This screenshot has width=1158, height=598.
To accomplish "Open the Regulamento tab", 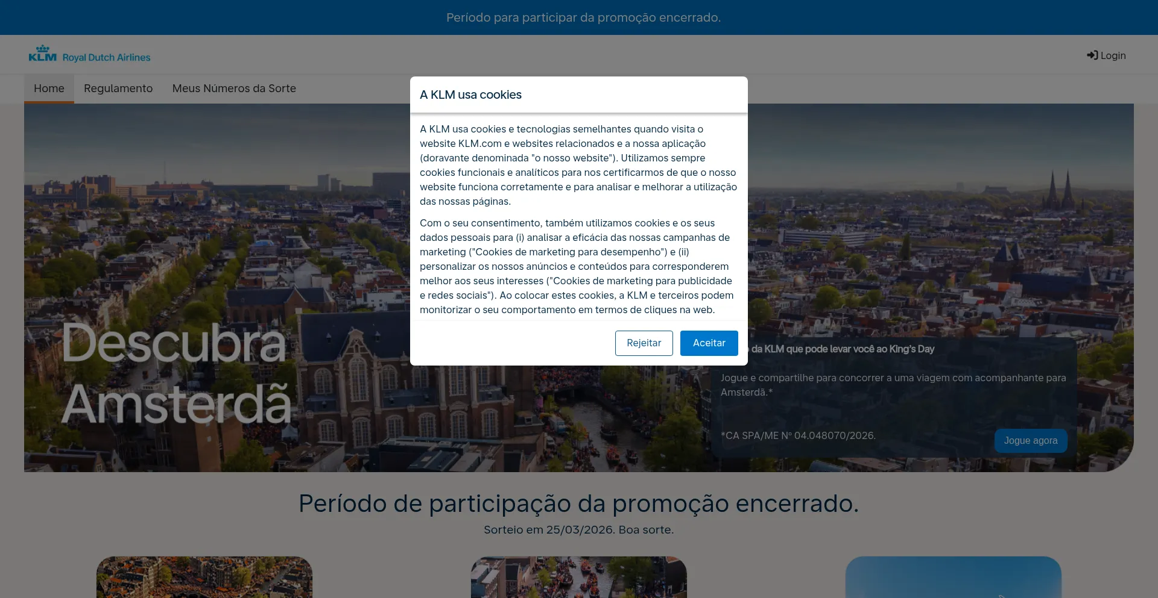I will (x=118, y=89).
